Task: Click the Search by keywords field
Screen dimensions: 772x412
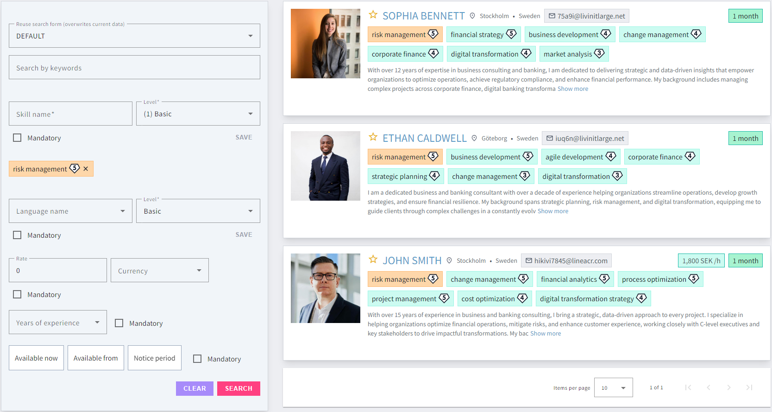Action: point(134,68)
